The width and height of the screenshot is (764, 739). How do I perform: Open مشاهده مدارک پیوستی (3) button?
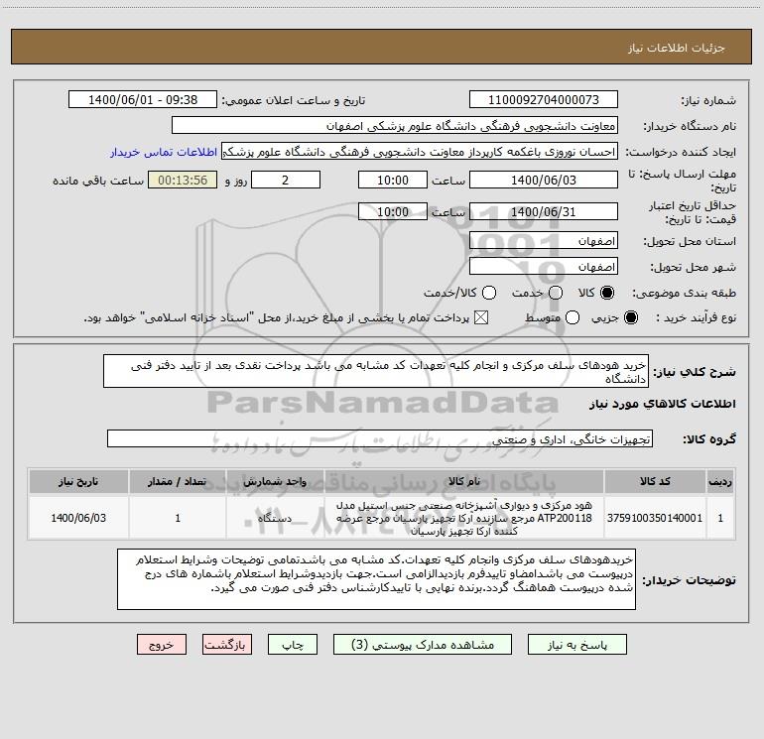pyautogui.click(x=423, y=645)
